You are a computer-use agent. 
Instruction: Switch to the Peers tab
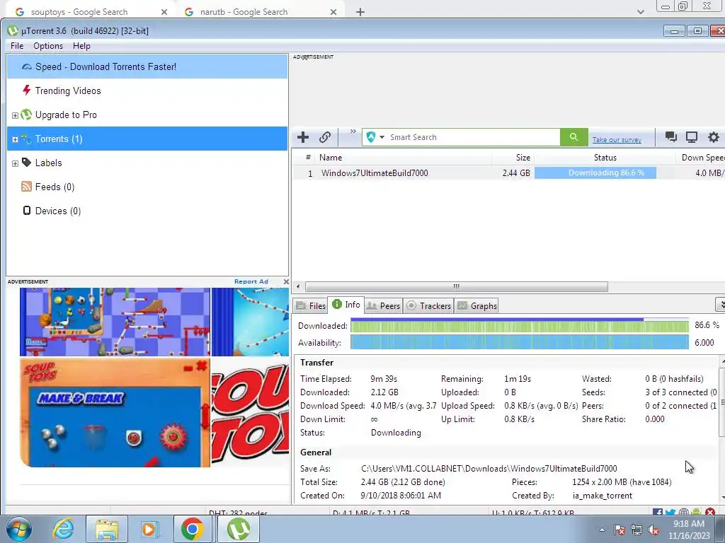(383, 305)
